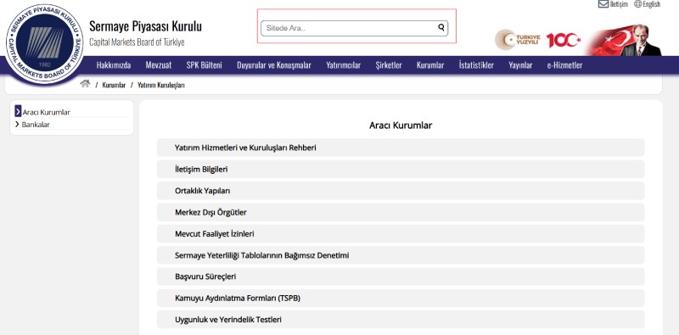Open Duyurular ve Konuşmalar menu
This screenshot has width=679, height=335.
[x=273, y=65]
